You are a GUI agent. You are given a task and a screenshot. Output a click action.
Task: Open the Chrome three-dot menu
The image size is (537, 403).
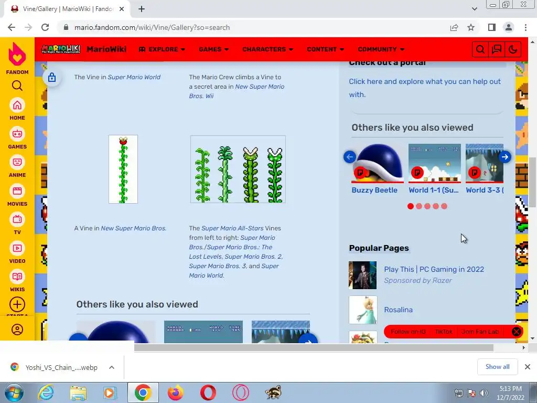pos(525,27)
